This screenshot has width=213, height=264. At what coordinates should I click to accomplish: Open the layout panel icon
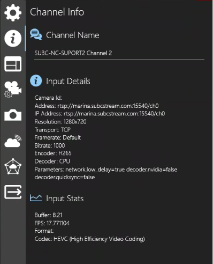click(x=13, y=64)
